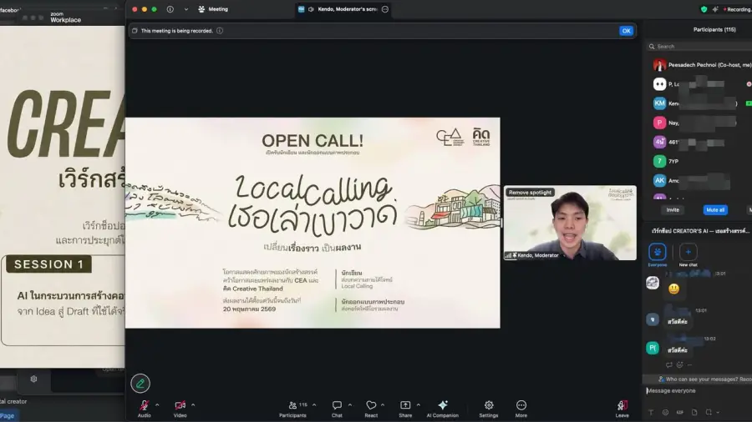Image resolution: width=752 pixels, height=422 pixels.
Task: Start video with the Video icon
Action: tap(180, 405)
